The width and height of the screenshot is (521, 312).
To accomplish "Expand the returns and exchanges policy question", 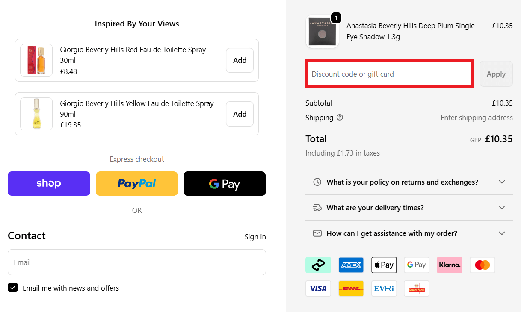I will (409, 182).
